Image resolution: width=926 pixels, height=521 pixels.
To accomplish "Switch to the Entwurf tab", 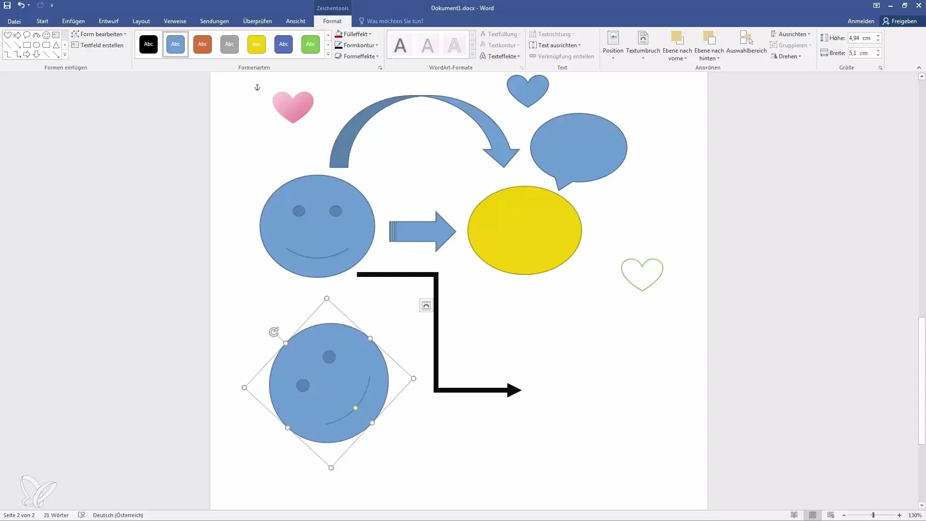I will point(109,21).
